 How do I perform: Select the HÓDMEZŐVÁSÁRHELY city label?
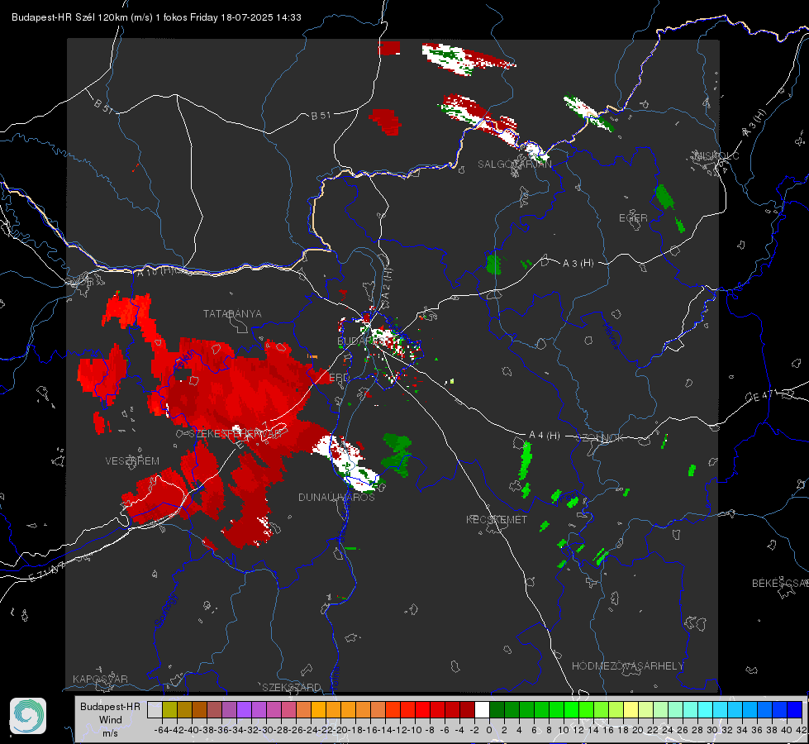coord(627,666)
